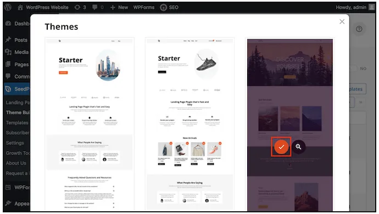Open the comments bubble in admin bar
The width and height of the screenshot is (379, 214).
pyautogui.click(x=98, y=7)
